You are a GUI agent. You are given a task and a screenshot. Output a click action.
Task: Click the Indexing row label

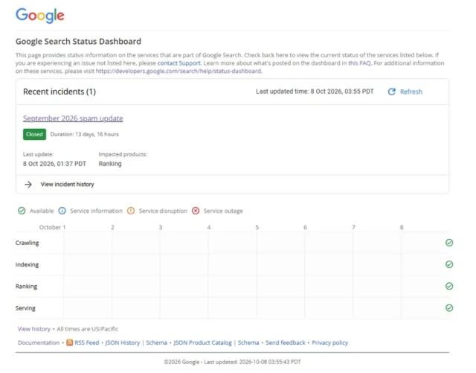click(27, 264)
